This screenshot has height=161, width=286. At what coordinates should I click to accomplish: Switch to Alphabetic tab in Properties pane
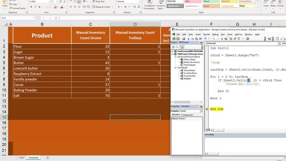point(176,115)
